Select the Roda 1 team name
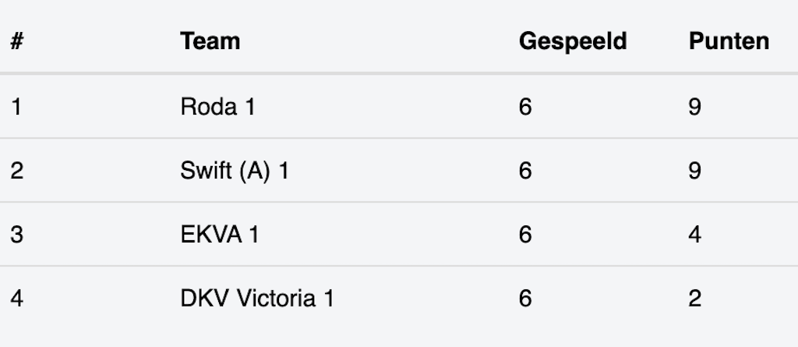 pos(217,107)
